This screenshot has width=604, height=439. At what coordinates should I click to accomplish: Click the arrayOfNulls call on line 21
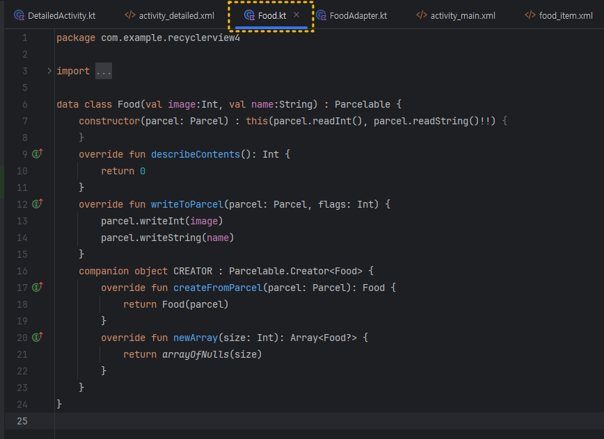coord(196,354)
